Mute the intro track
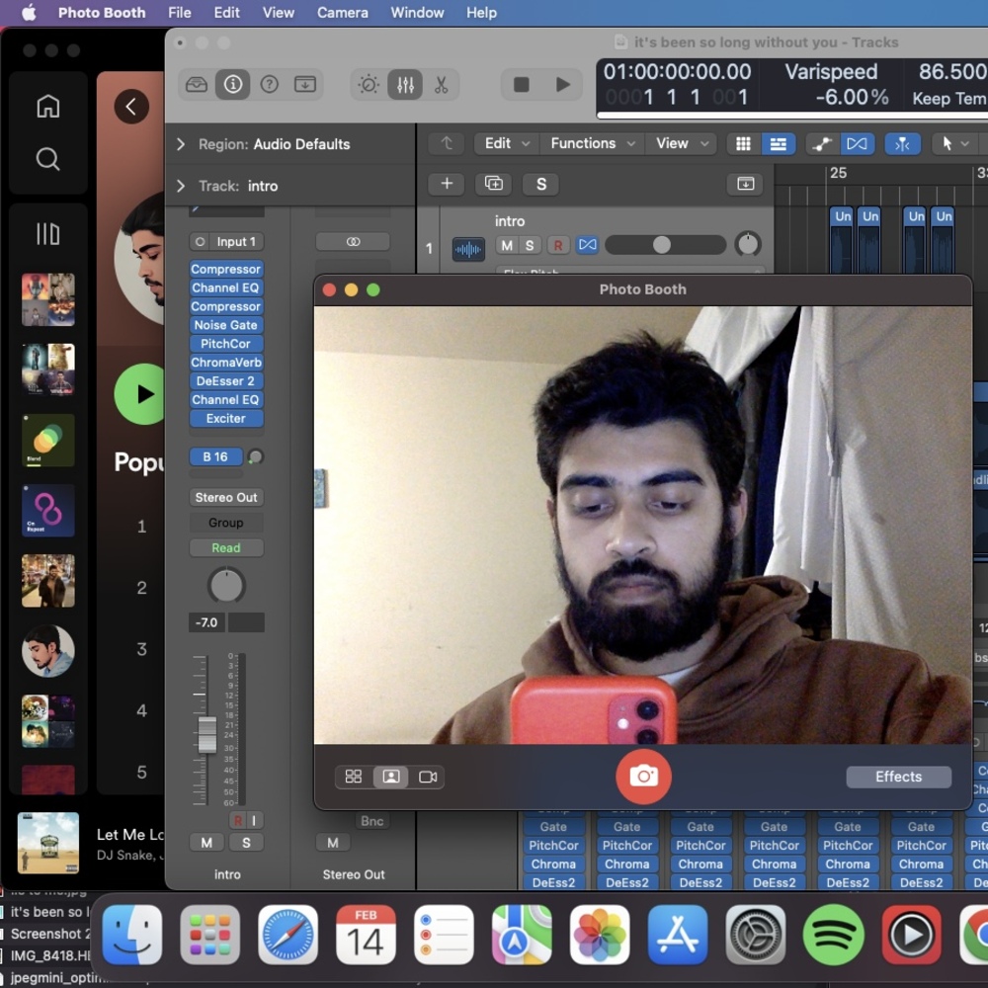988x988 pixels. [507, 245]
